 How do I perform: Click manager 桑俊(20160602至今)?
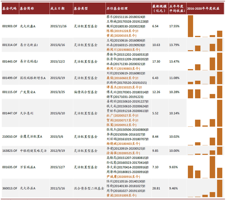(x=121, y=78)
